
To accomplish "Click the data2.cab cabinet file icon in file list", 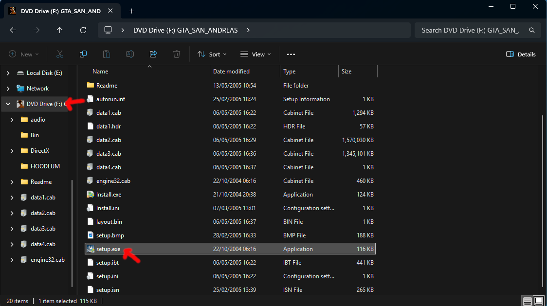I will 91,140.
